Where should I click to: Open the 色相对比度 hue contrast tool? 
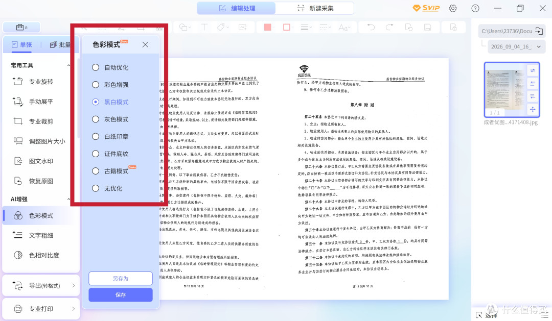36,255
